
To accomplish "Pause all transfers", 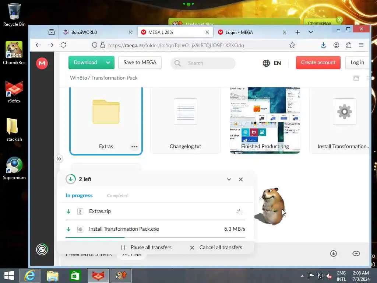I will tap(146, 247).
